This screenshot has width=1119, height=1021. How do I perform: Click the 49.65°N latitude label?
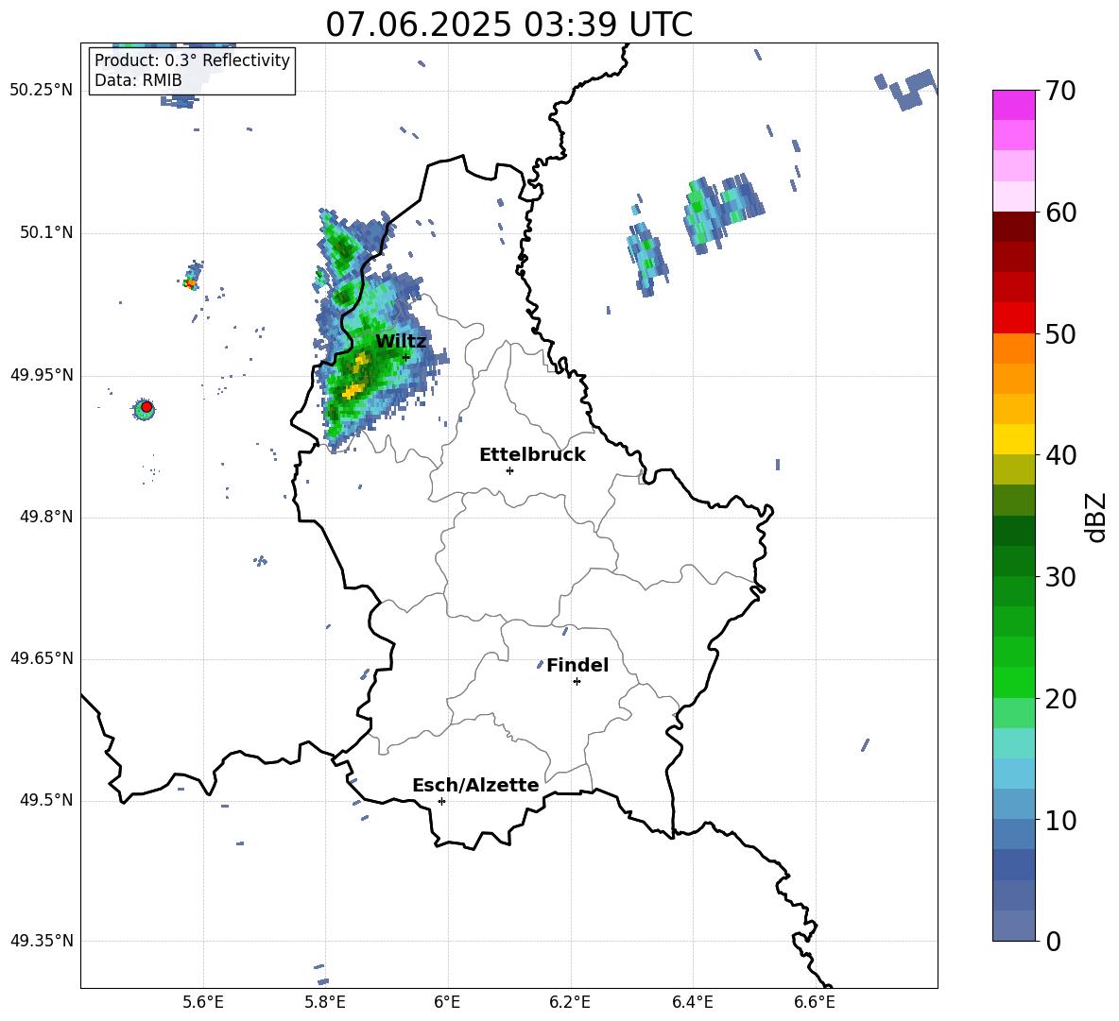pos(42,658)
